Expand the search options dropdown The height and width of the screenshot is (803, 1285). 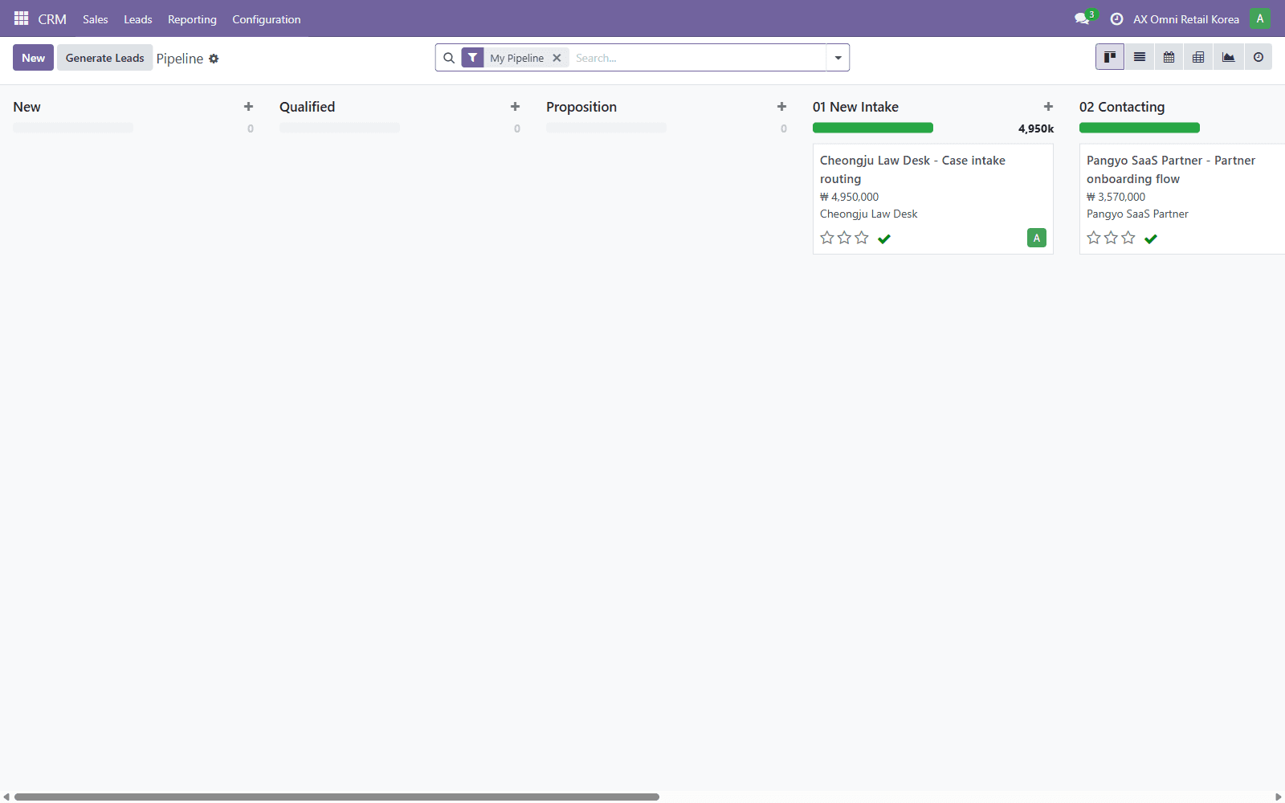[x=838, y=57]
